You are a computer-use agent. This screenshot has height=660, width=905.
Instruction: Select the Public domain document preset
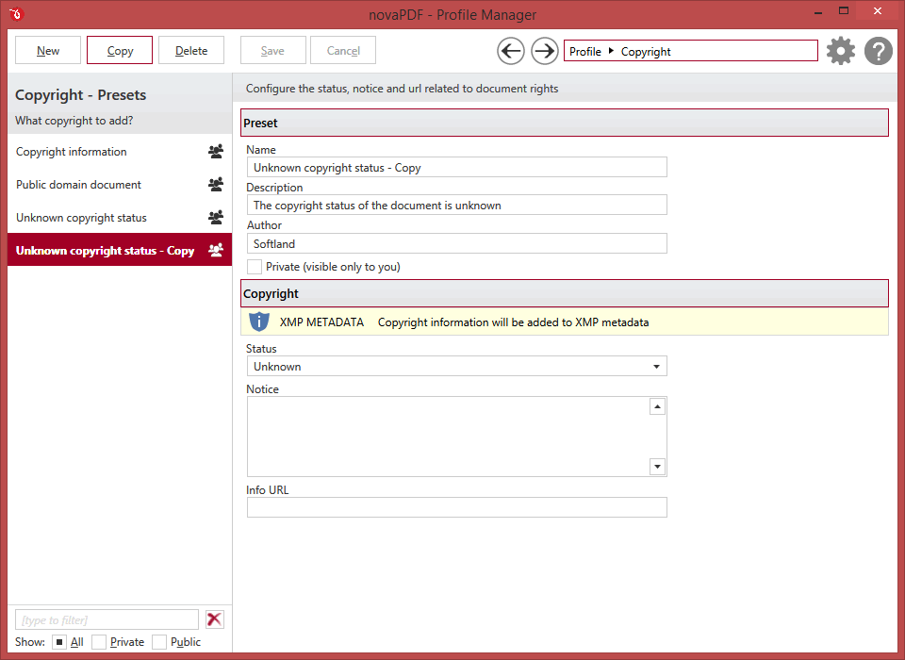coord(120,184)
